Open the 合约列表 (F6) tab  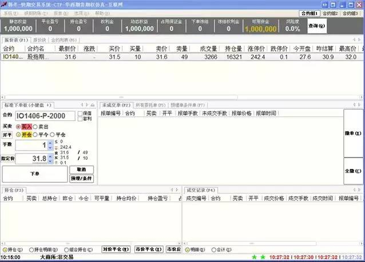64,40
